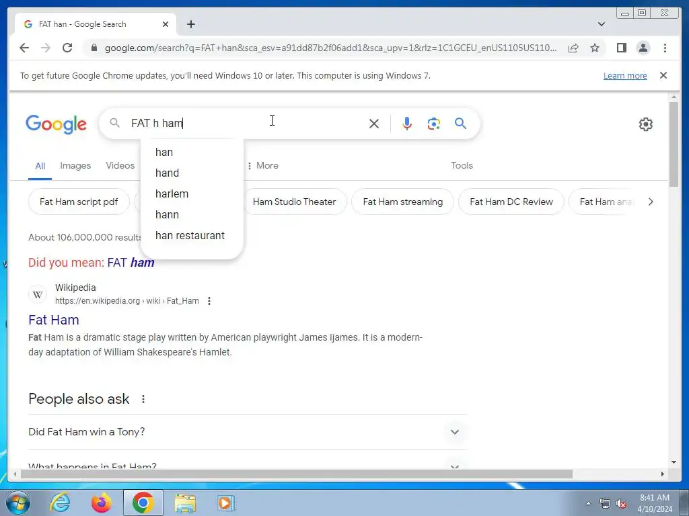The image size is (689, 516).
Task: Select the 'Fat Ham DC Review' chip
Action: [x=511, y=202]
